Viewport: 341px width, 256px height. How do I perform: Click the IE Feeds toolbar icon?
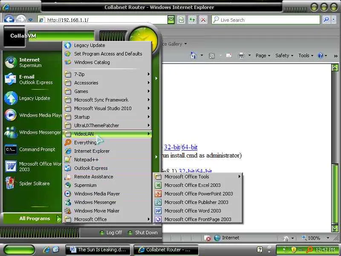pos(211,56)
